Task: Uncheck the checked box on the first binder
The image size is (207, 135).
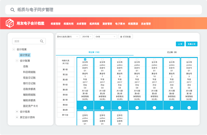Action: tap(85, 59)
